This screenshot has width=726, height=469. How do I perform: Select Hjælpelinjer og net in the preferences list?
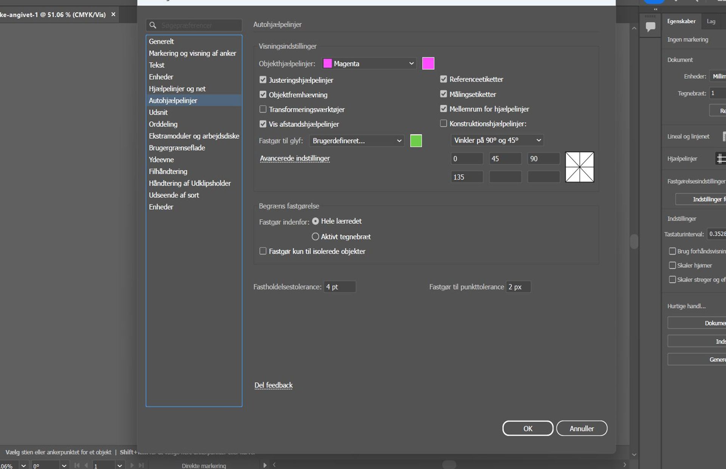coord(177,89)
